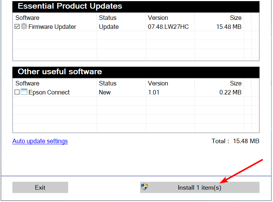
Task: Select the Firmware Updater row name
Action: click(x=52, y=27)
